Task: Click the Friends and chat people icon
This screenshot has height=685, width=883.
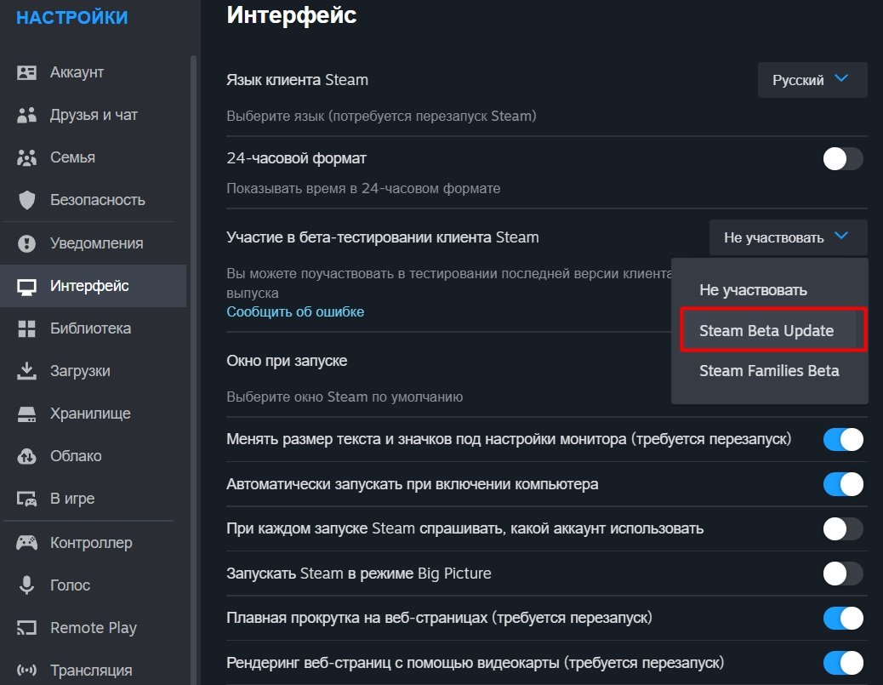Action: point(26,115)
